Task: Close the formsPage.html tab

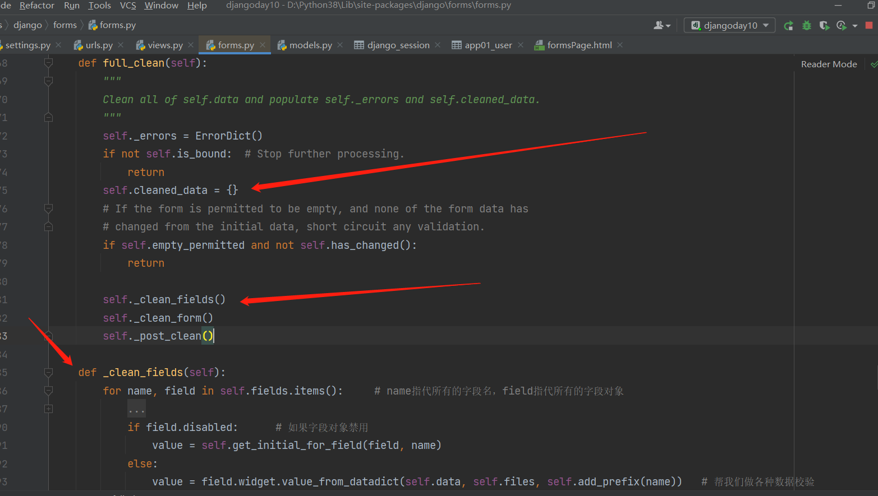Action: [x=620, y=45]
